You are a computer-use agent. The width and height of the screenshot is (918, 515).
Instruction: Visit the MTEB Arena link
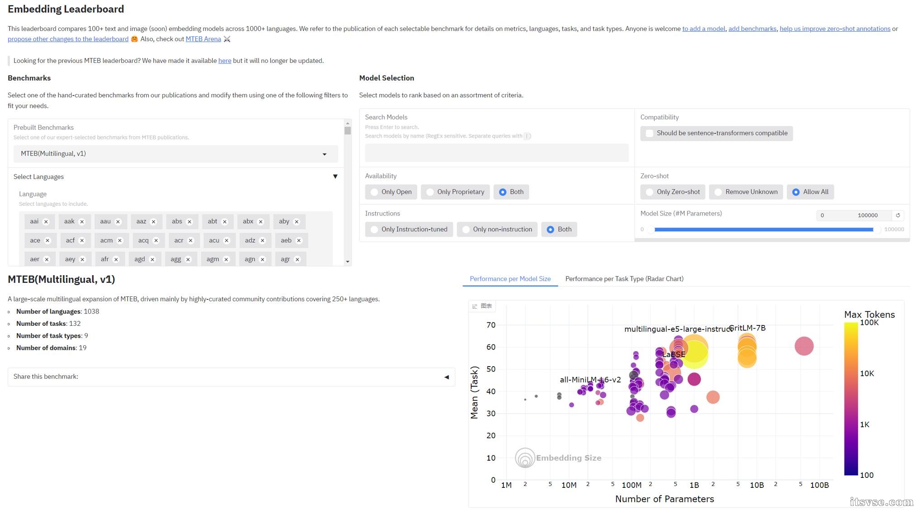coord(203,39)
